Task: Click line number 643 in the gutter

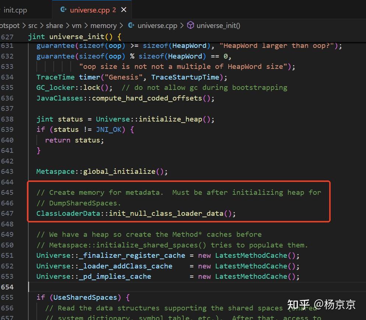Action: tap(7, 172)
